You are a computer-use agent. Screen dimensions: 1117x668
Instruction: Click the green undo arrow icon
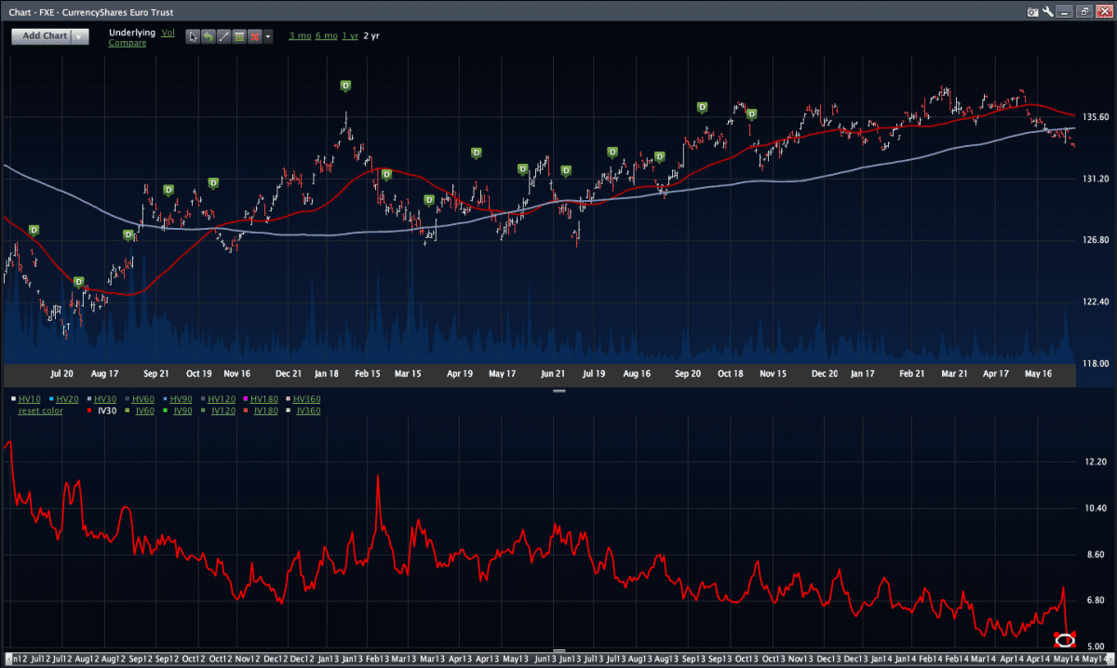(209, 36)
